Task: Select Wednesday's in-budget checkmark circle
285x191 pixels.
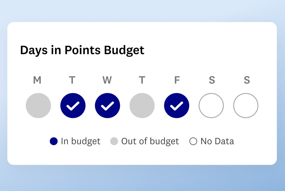Action: coord(107,106)
